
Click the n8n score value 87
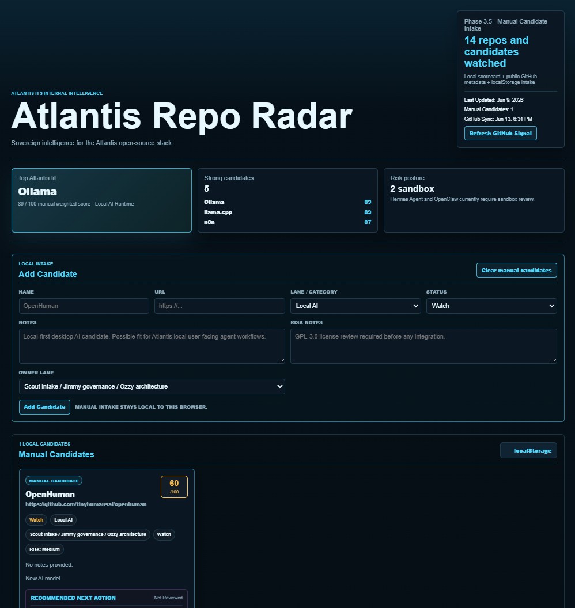pos(368,222)
